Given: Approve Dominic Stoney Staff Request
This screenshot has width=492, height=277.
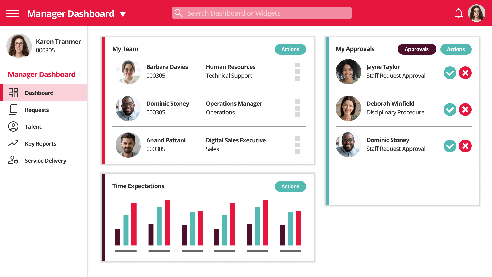Looking at the screenshot, I should tap(450, 146).
